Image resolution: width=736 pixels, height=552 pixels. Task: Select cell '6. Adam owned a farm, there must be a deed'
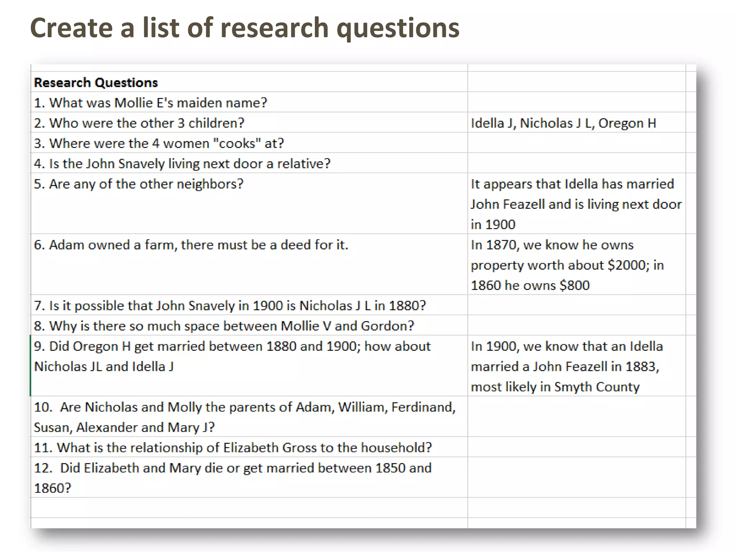249,264
